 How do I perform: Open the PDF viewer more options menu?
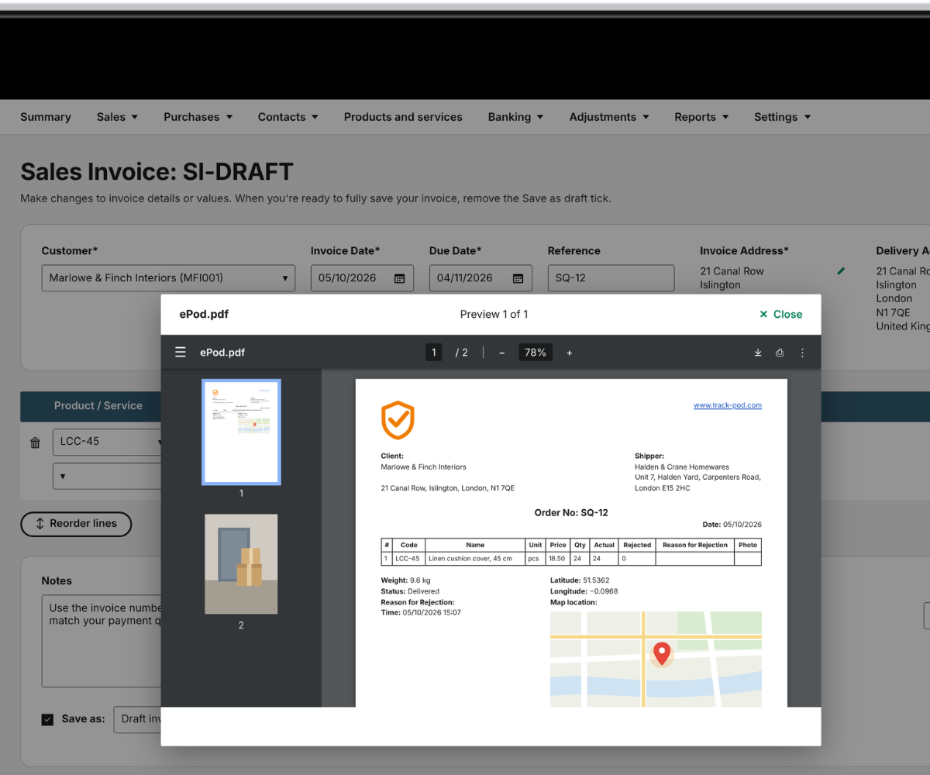(802, 353)
